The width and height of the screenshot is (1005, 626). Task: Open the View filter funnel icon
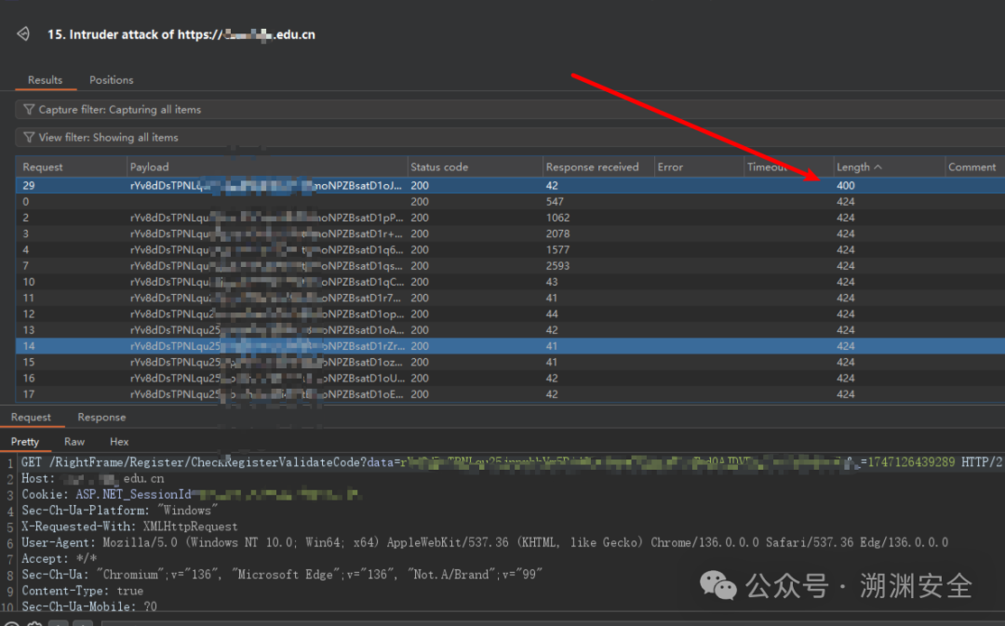(29, 137)
